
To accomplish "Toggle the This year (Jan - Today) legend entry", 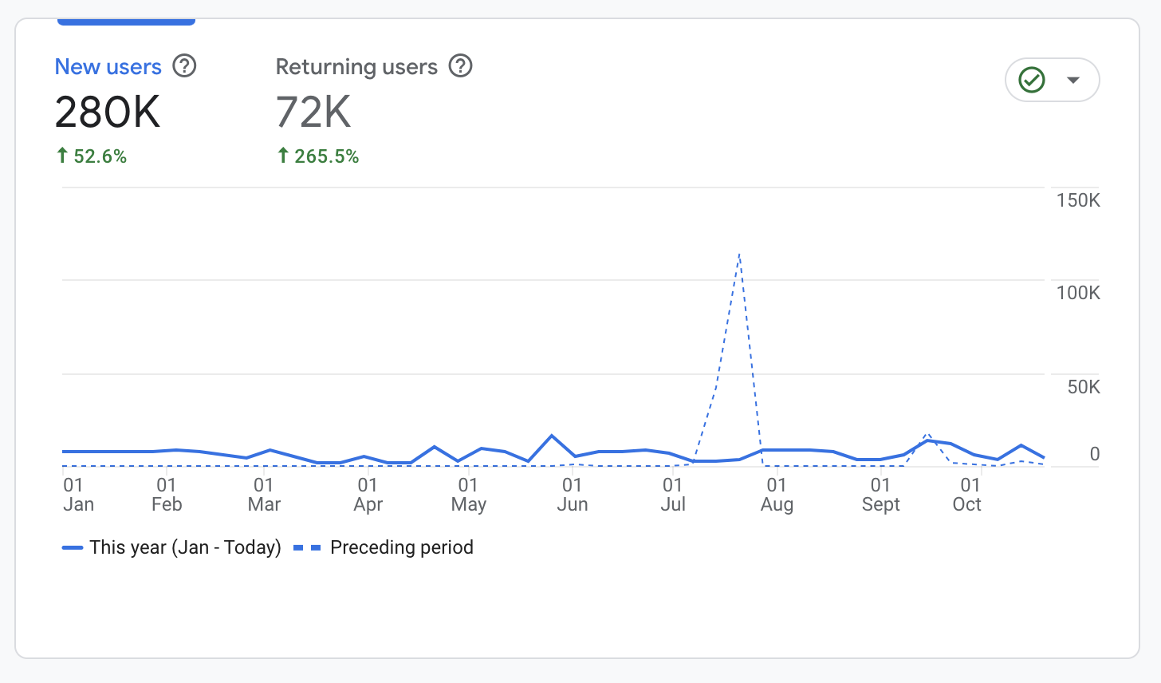I will pos(171,547).
